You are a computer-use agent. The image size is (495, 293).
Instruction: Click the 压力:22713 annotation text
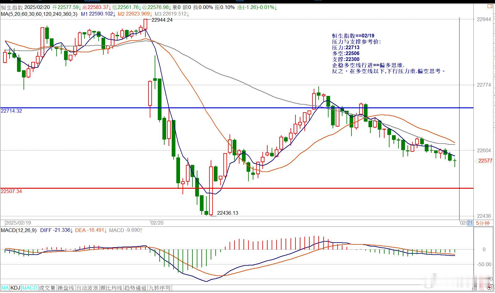coord(346,48)
